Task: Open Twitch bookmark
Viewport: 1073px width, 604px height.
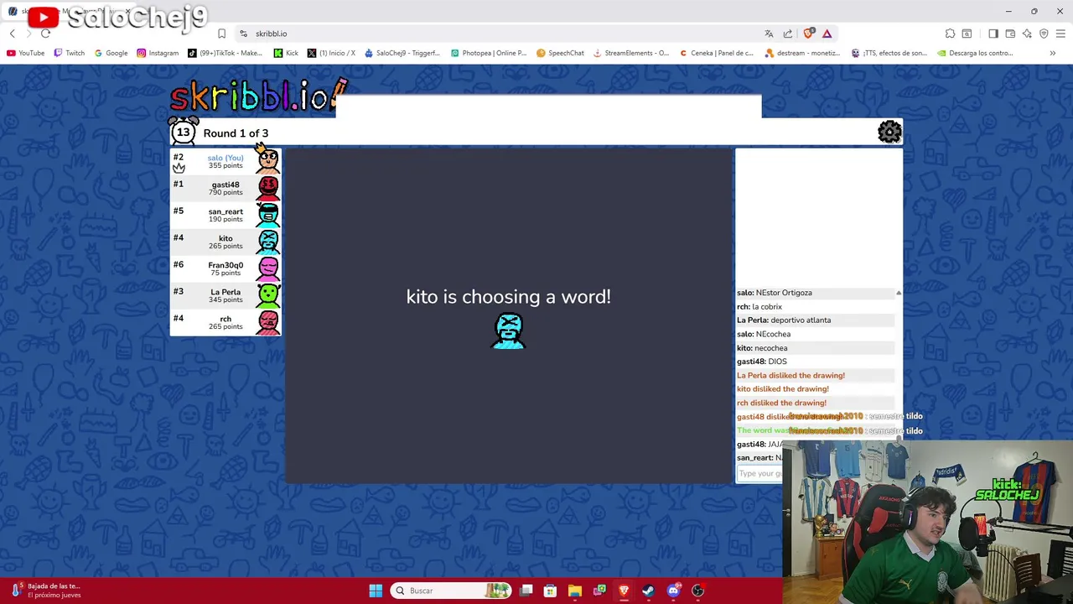Action: point(70,53)
